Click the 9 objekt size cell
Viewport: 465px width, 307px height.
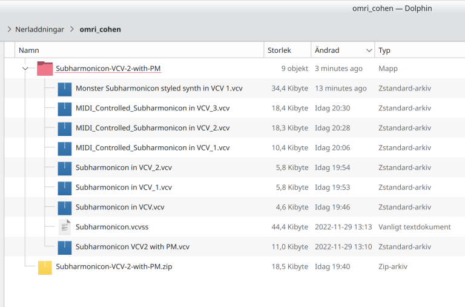coord(295,69)
